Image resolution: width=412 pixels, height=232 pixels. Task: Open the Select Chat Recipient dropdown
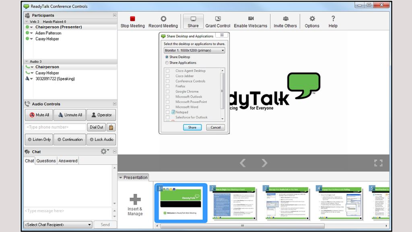pyautogui.click(x=58, y=225)
